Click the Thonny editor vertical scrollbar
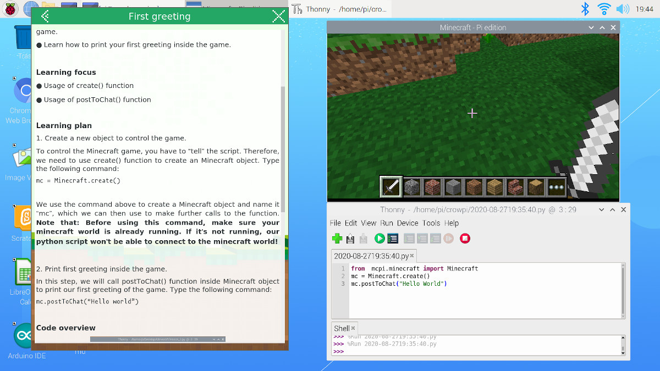This screenshot has width=660, height=371. coord(623,290)
